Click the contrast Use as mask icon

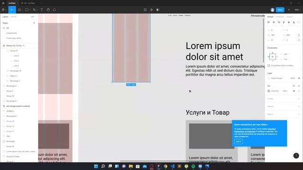tap(158, 9)
